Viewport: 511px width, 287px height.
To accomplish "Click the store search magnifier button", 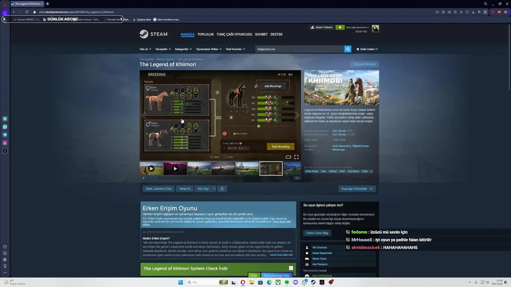I will coord(348,49).
